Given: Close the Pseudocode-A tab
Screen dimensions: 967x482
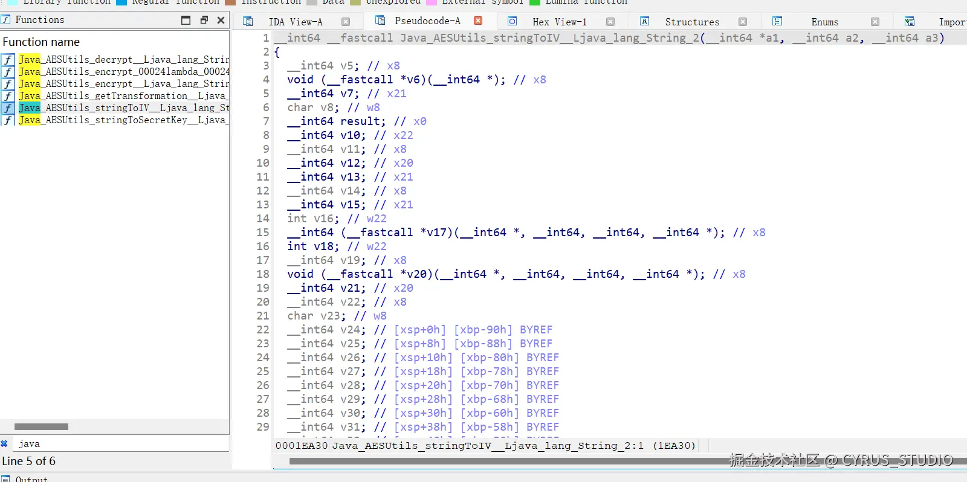Looking at the screenshot, I should click(x=478, y=21).
